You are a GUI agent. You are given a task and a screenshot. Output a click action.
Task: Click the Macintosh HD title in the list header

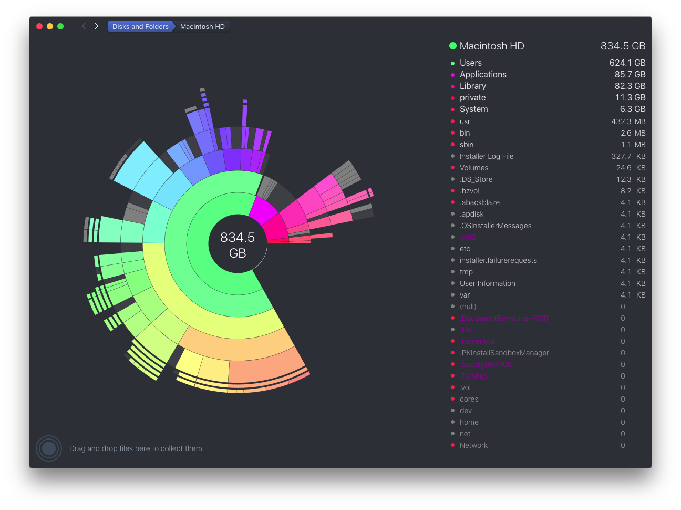[492, 46]
